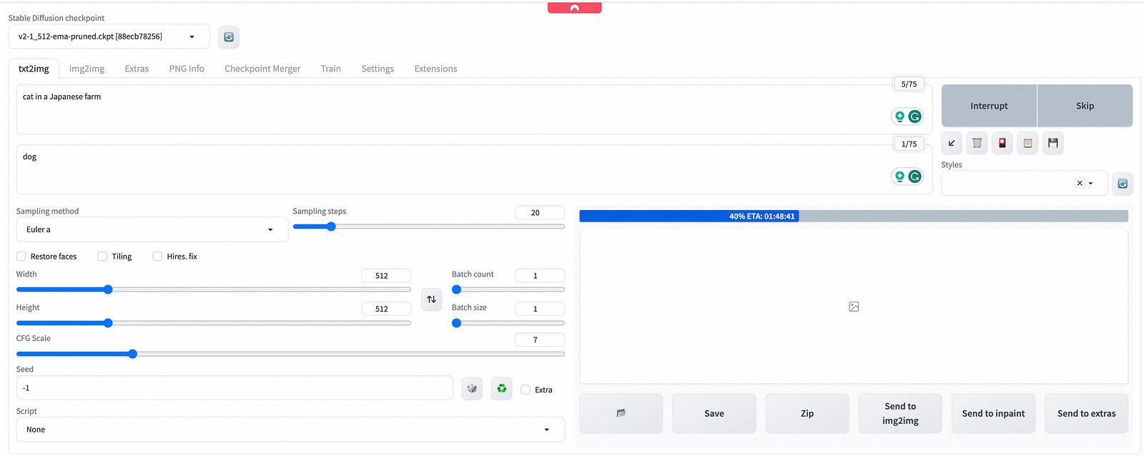
Task: Randomize seed with dice icon
Action: [x=472, y=388]
